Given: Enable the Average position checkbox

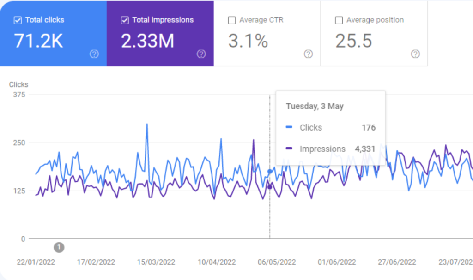Looking at the screenshot, I should pyautogui.click(x=339, y=20).
